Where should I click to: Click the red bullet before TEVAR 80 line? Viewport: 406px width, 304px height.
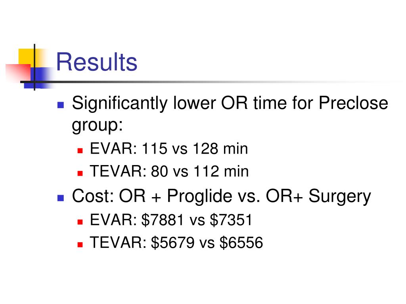coord(80,173)
